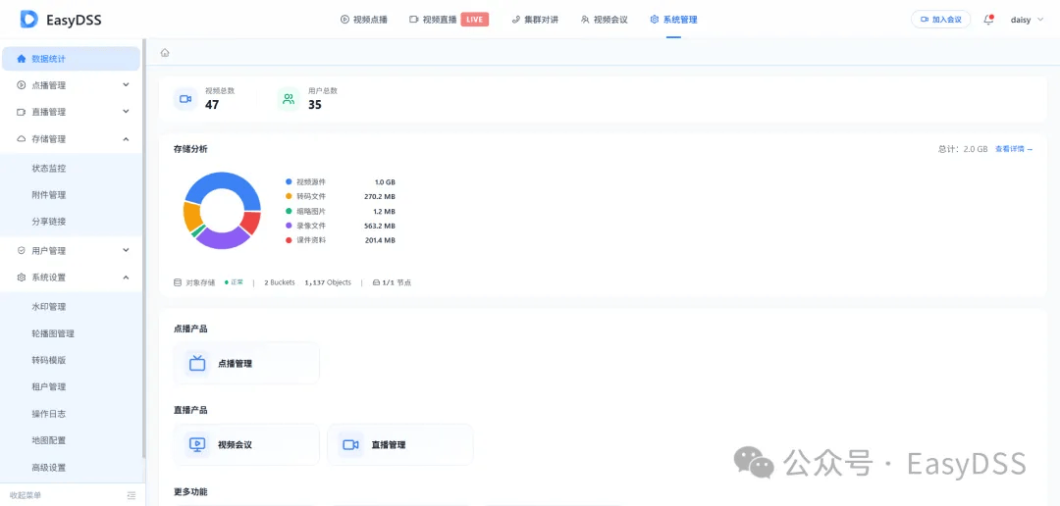
Task: Click the 用户管理 shield icon
Action: click(x=21, y=251)
